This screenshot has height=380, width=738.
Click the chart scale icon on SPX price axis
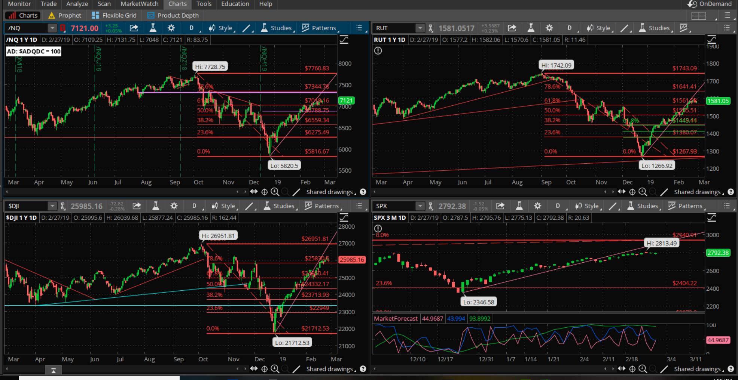click(711, 217)
